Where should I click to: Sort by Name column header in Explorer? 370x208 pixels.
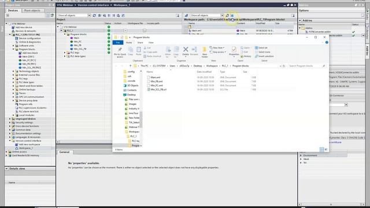point(150,72)
